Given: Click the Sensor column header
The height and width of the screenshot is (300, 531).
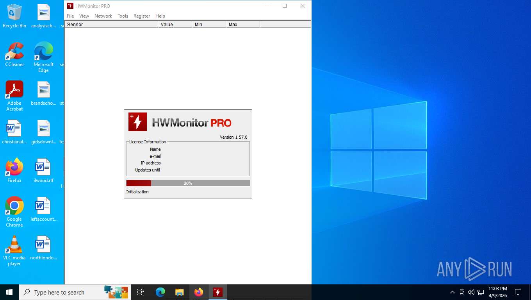Looking at the screenshot, I should click(111, 24).
